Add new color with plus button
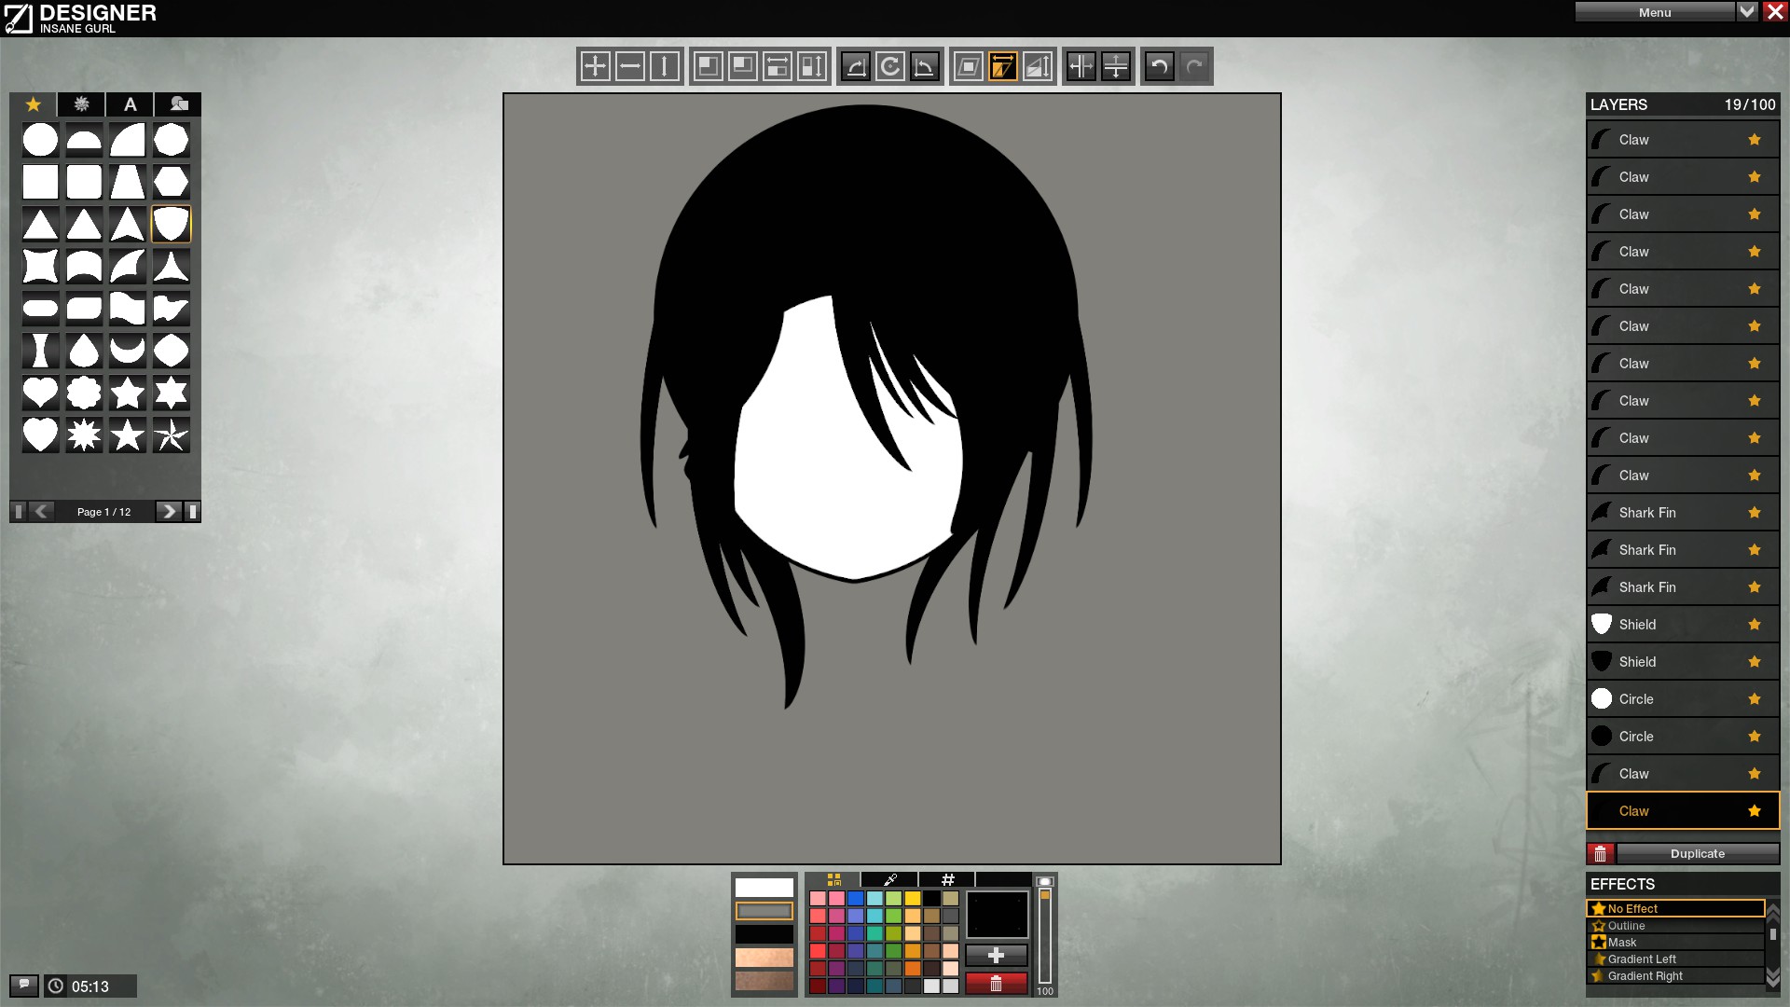 click(996, 956)
